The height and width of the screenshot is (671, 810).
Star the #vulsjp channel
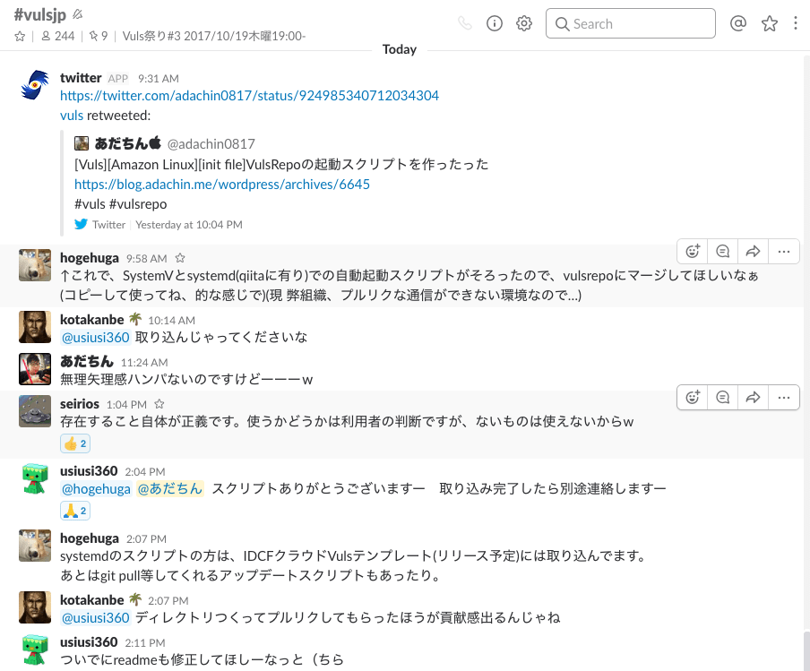click(20, 36)
